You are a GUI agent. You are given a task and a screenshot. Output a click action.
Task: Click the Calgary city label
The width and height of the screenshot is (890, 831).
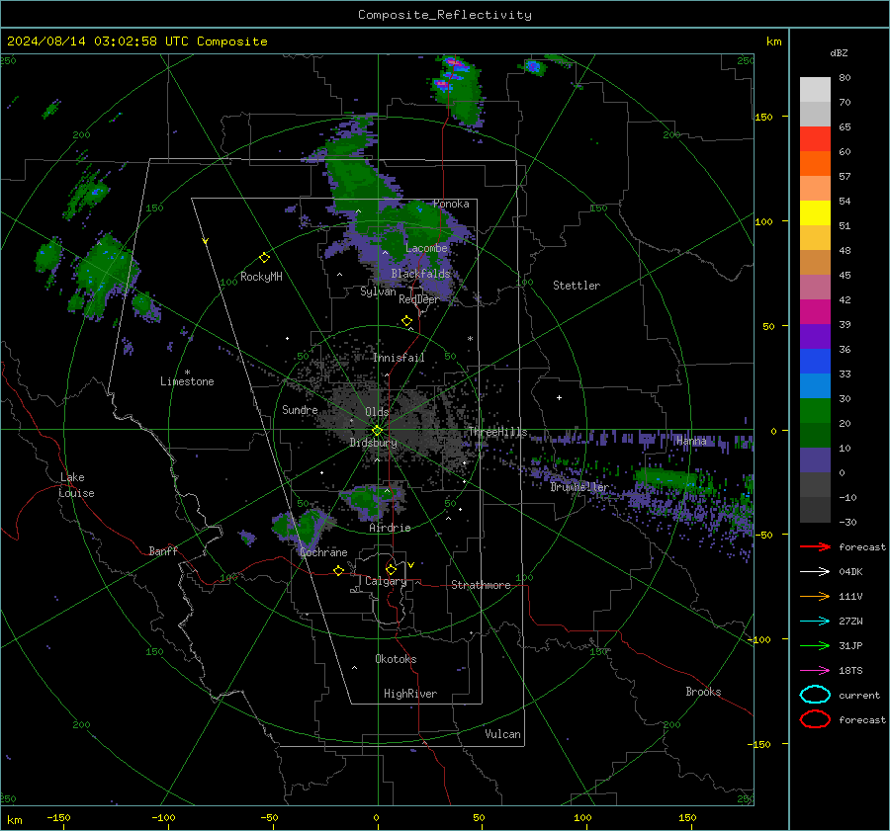[386, 581]
